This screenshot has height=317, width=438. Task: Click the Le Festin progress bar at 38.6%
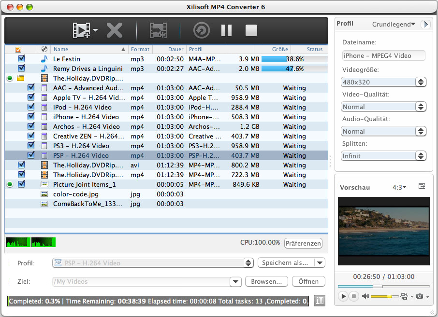click(294, 59)
